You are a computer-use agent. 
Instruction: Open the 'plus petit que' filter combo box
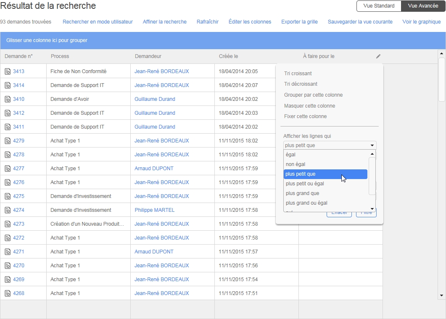(330, 145)
